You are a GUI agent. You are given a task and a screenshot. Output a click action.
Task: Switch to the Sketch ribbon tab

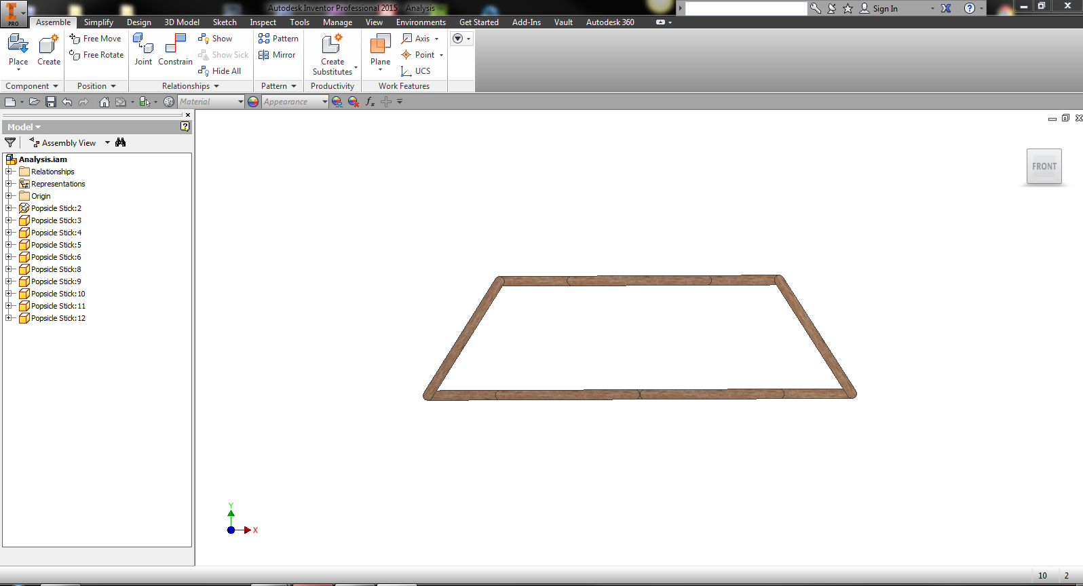(x=225, y=22)
